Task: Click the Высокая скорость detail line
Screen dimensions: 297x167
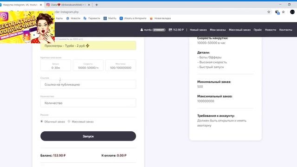Action: coord(212,62)
